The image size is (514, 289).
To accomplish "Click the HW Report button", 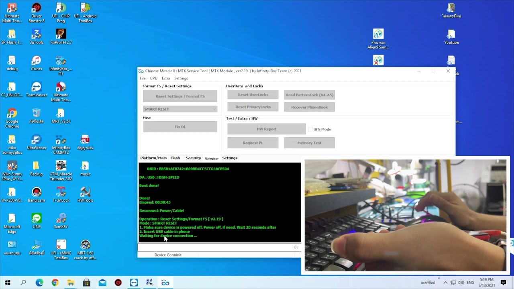I will [x=267, y=129].
